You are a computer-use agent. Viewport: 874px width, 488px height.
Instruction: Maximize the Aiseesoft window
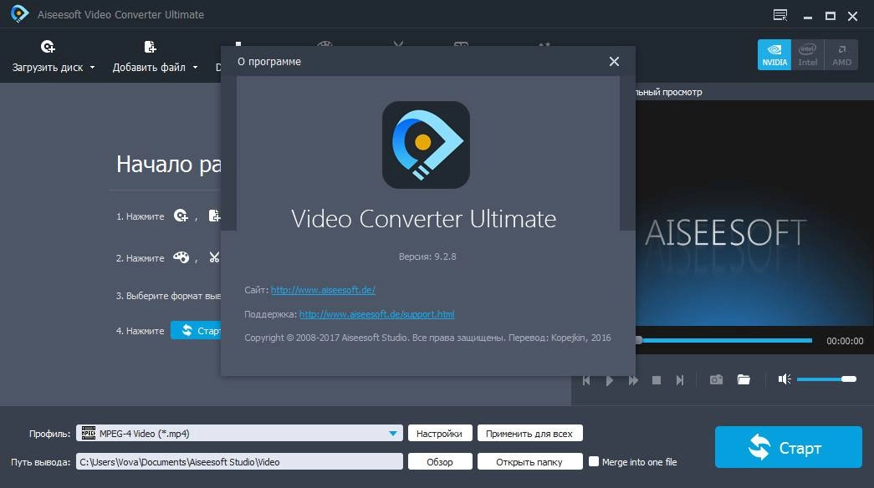(x=830, y=16)
